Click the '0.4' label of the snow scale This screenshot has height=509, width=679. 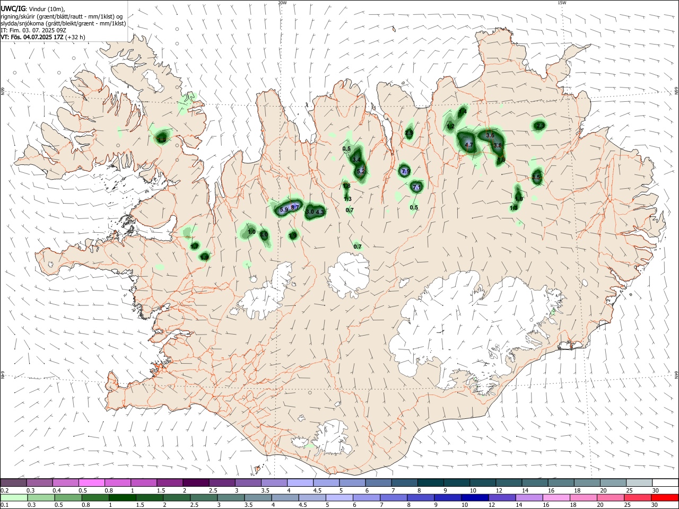click(57, 490)
